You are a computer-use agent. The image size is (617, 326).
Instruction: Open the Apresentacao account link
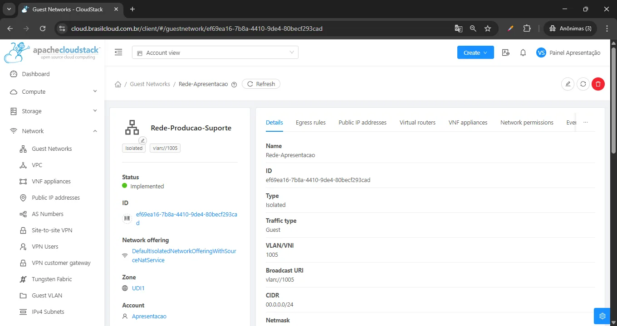[149, 316]
